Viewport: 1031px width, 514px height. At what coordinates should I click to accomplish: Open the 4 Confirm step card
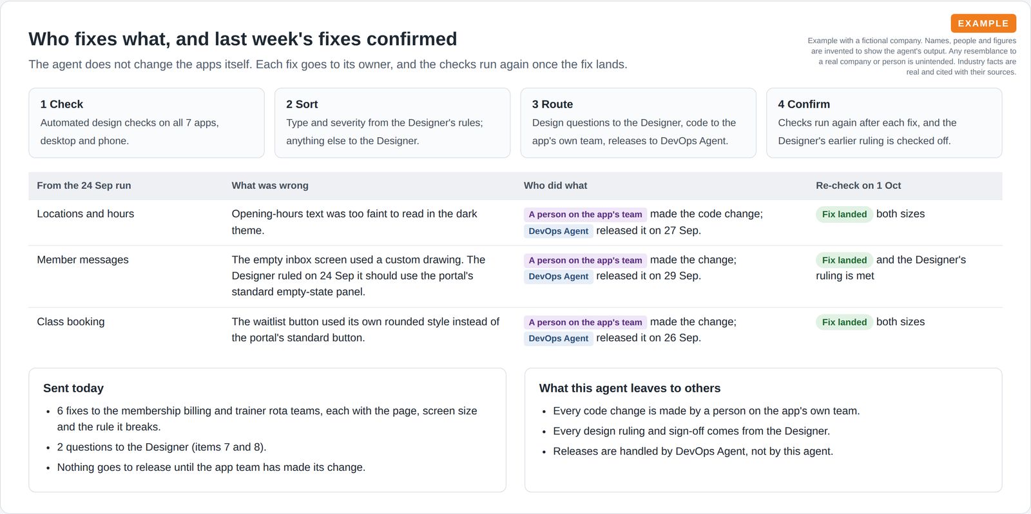(x=884, y=123)
